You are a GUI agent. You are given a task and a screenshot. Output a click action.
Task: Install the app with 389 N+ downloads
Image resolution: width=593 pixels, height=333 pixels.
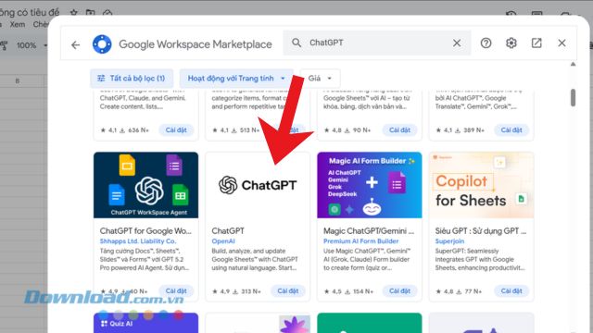pyautogui.click(x=511, y=129)
